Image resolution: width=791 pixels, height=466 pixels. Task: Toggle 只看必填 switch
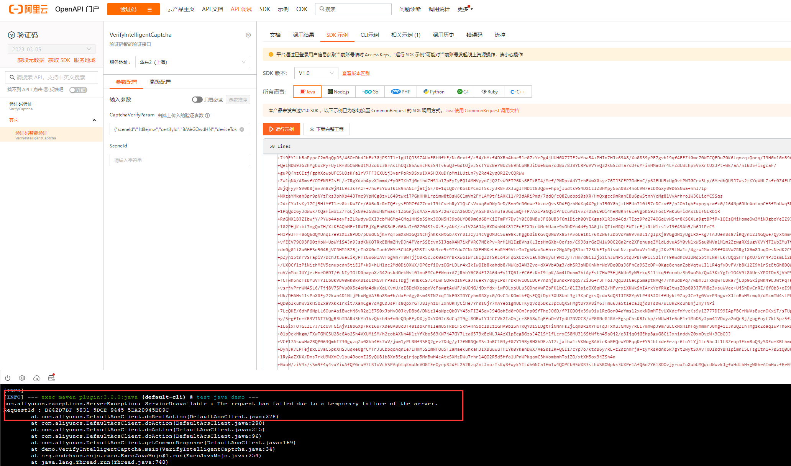(x=197, y=100)
